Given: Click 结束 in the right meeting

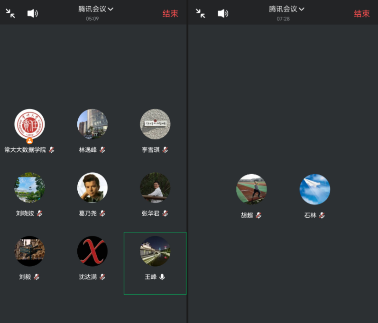Looking at the screenshot, I should pos(361,13).
